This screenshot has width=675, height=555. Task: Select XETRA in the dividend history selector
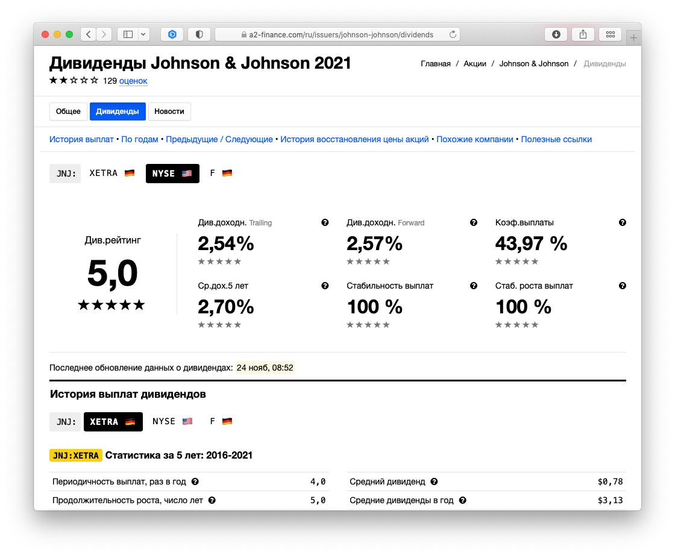pyautogui.click(x=113, y=422)
